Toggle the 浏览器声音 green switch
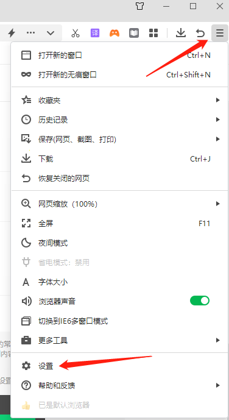The image size is (229, 420). click(200, 301)
